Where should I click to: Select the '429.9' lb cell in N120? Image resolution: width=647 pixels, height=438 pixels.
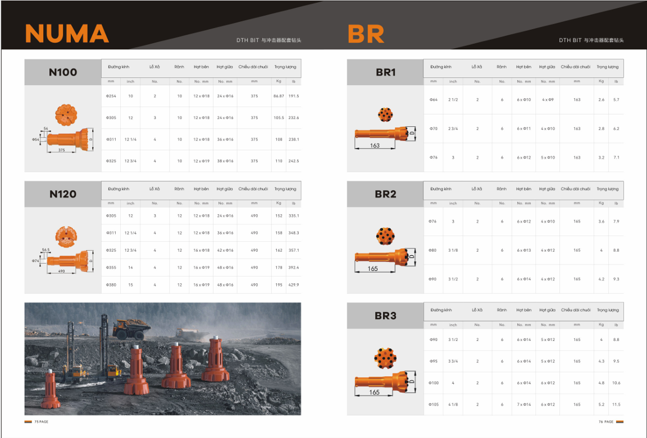click(x=294, y=285)
